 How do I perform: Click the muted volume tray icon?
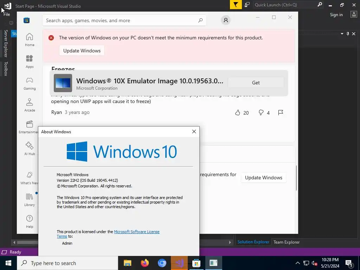pyautogui.click(x=314, y=263)
